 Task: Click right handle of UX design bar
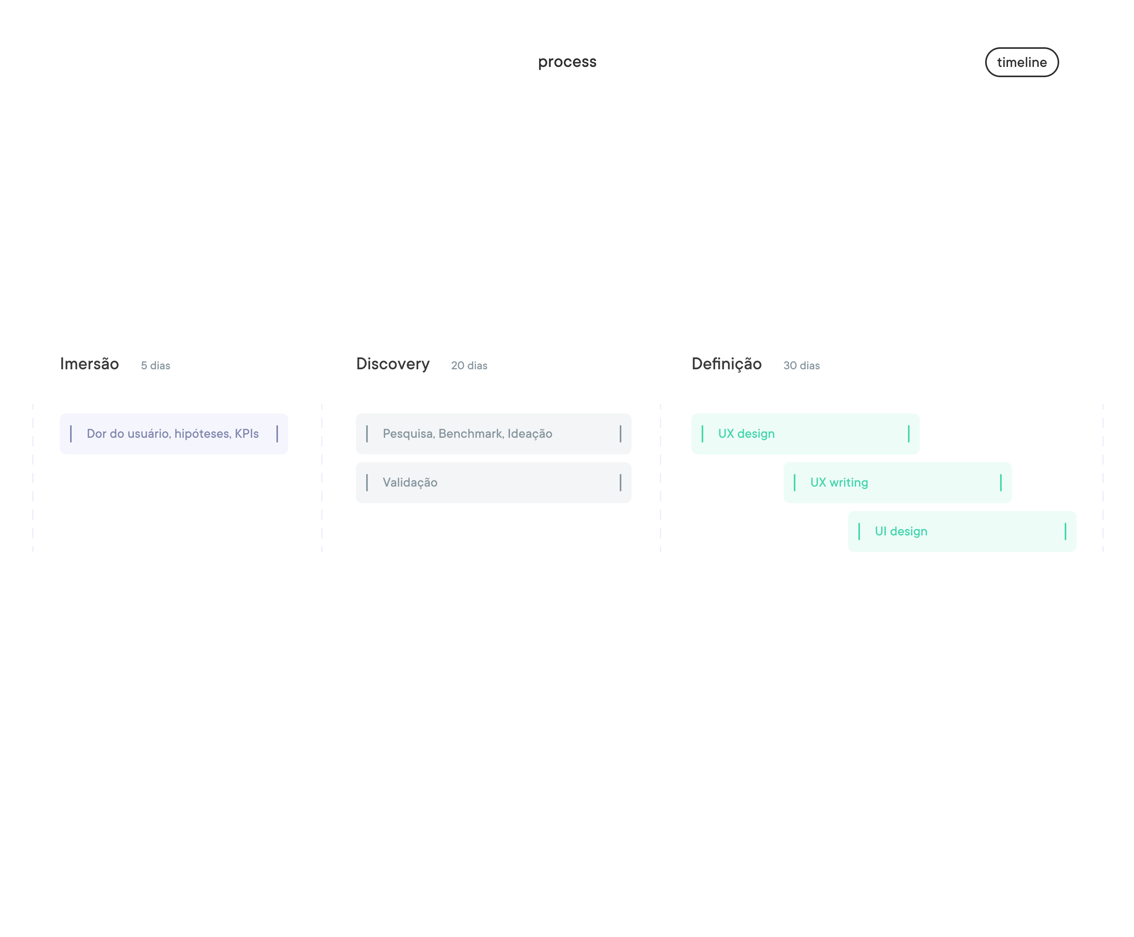click(x=908, y=433)
